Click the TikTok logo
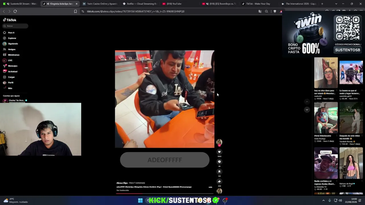This screenshot has width=365, height=205. pos(10,20)
